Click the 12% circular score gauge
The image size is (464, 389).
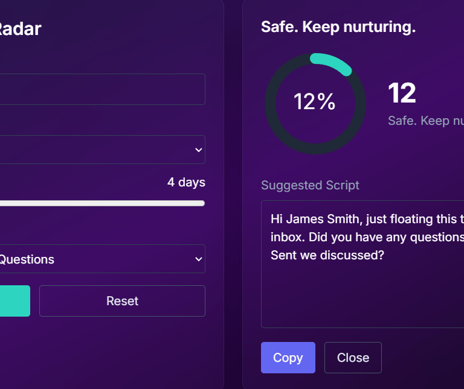[315, 102]
